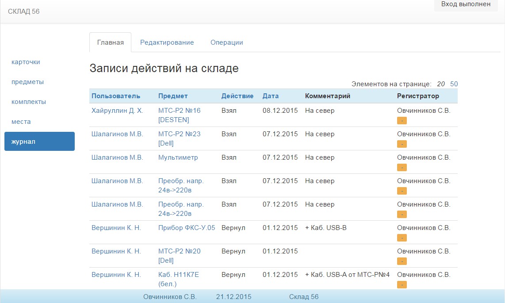Screen dimensions: 505x303
Task: Open Вершинин К. Н. in the МТС-Р2 №20 row
Action: [116, 251]
